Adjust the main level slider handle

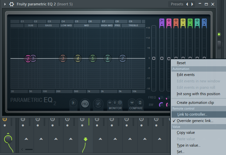[154, 59]
